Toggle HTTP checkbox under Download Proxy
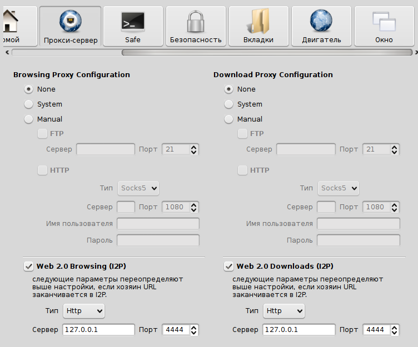 pyautogui.click(x=242, y=170)
